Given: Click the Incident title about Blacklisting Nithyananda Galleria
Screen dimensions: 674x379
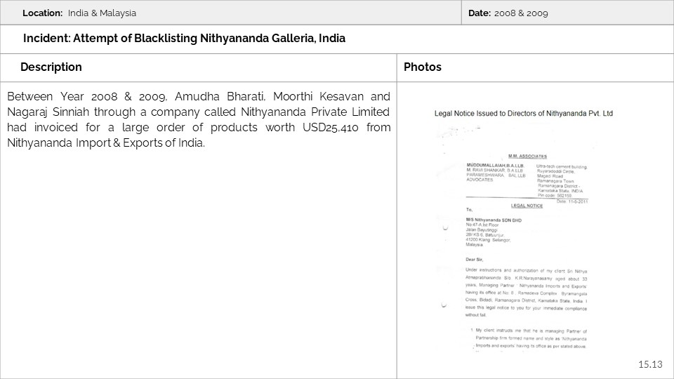Looking at the screenshot, I should click(184, 38).
